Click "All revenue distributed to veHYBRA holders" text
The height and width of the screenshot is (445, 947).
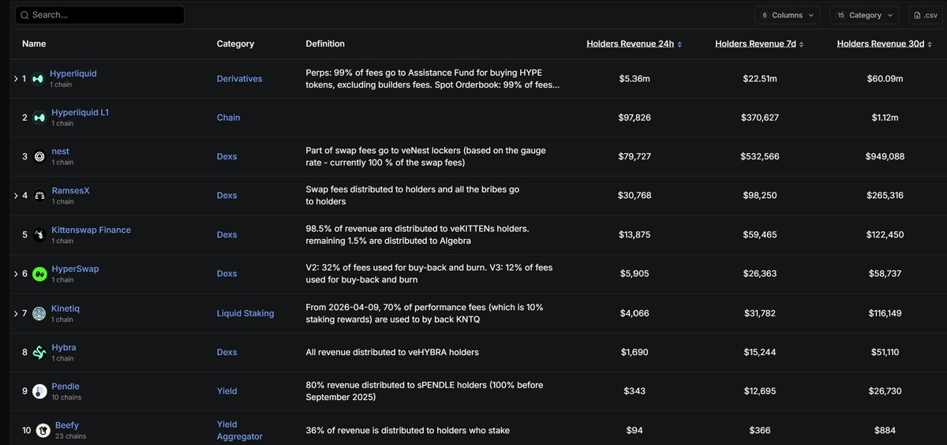point(392,353)
